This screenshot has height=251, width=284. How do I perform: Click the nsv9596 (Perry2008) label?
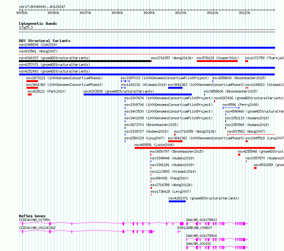point(241,105)
